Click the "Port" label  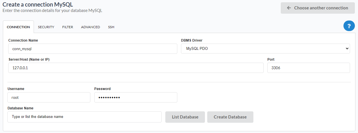(x=271, y=60)
